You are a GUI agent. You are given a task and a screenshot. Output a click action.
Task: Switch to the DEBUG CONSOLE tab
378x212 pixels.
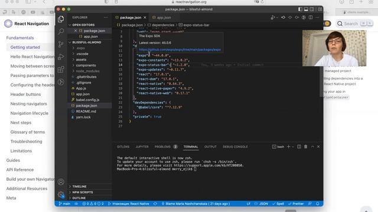[x=235, y=147]
